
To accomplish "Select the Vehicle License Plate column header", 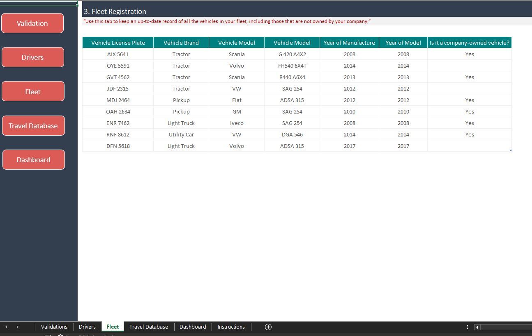I will (117, 42).
